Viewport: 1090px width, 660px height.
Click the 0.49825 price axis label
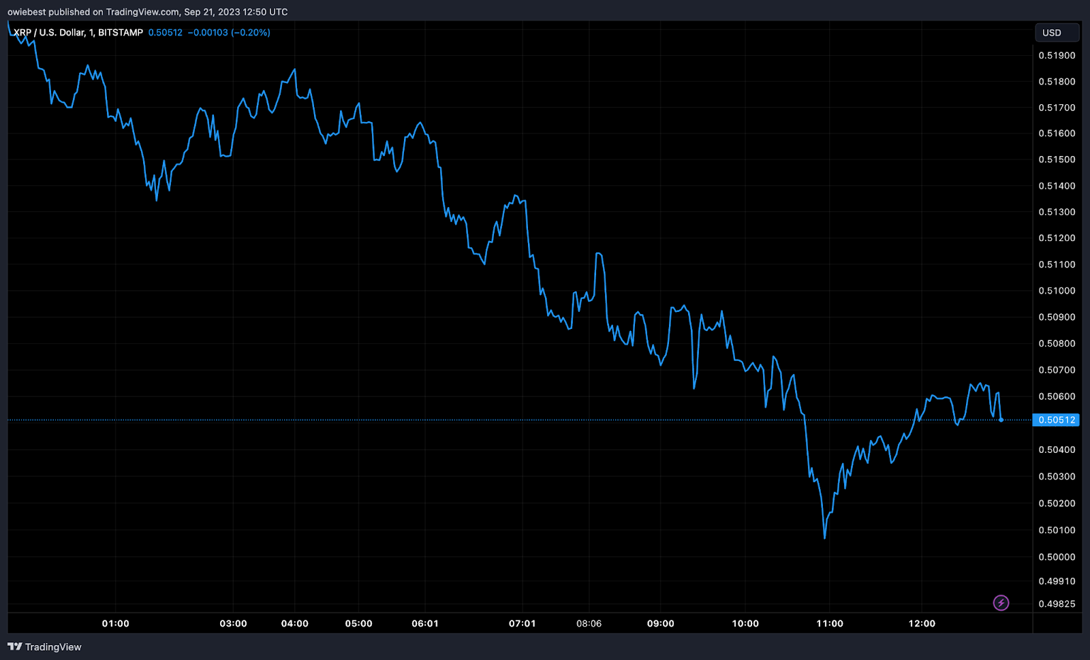1057,604
